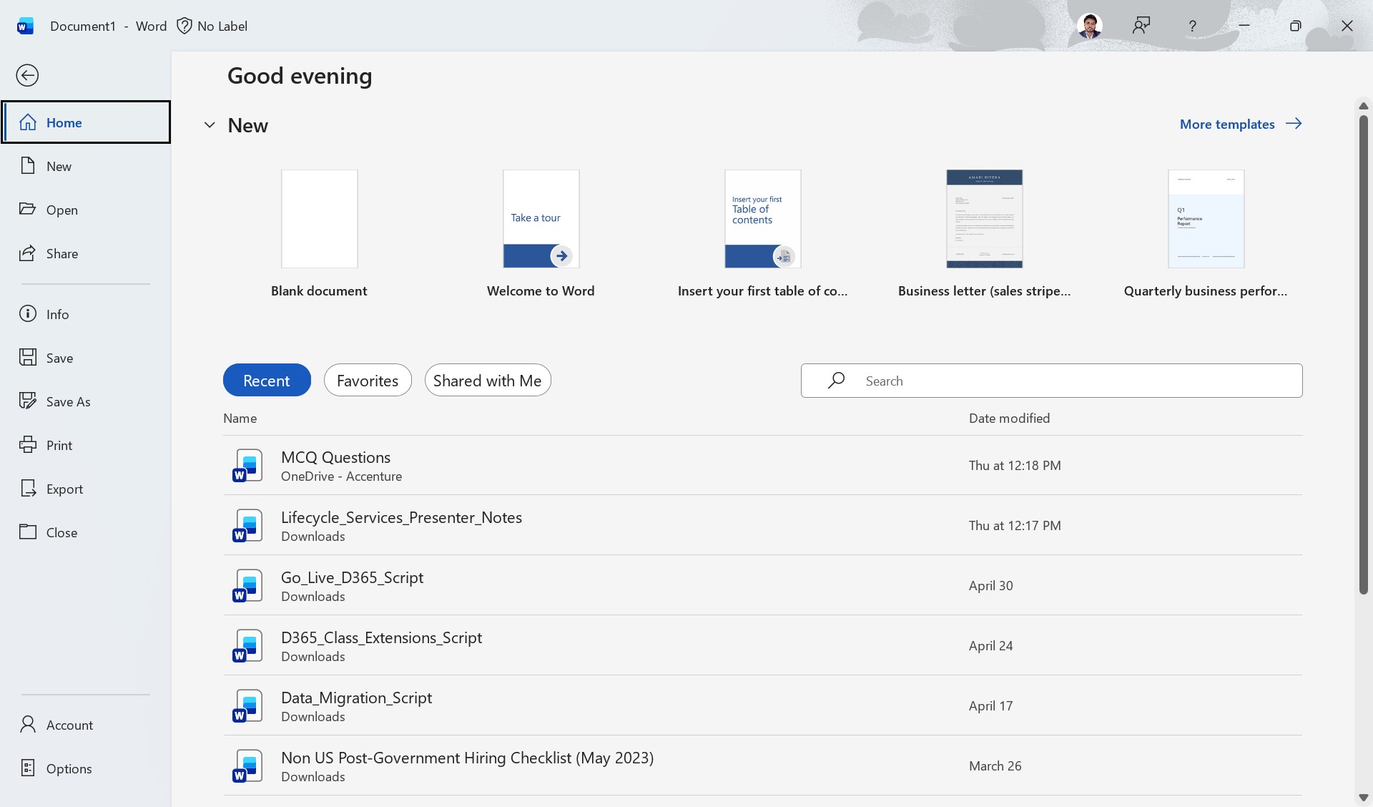
Task: Switch to the Favorites tab
Action: coord(368,380)
